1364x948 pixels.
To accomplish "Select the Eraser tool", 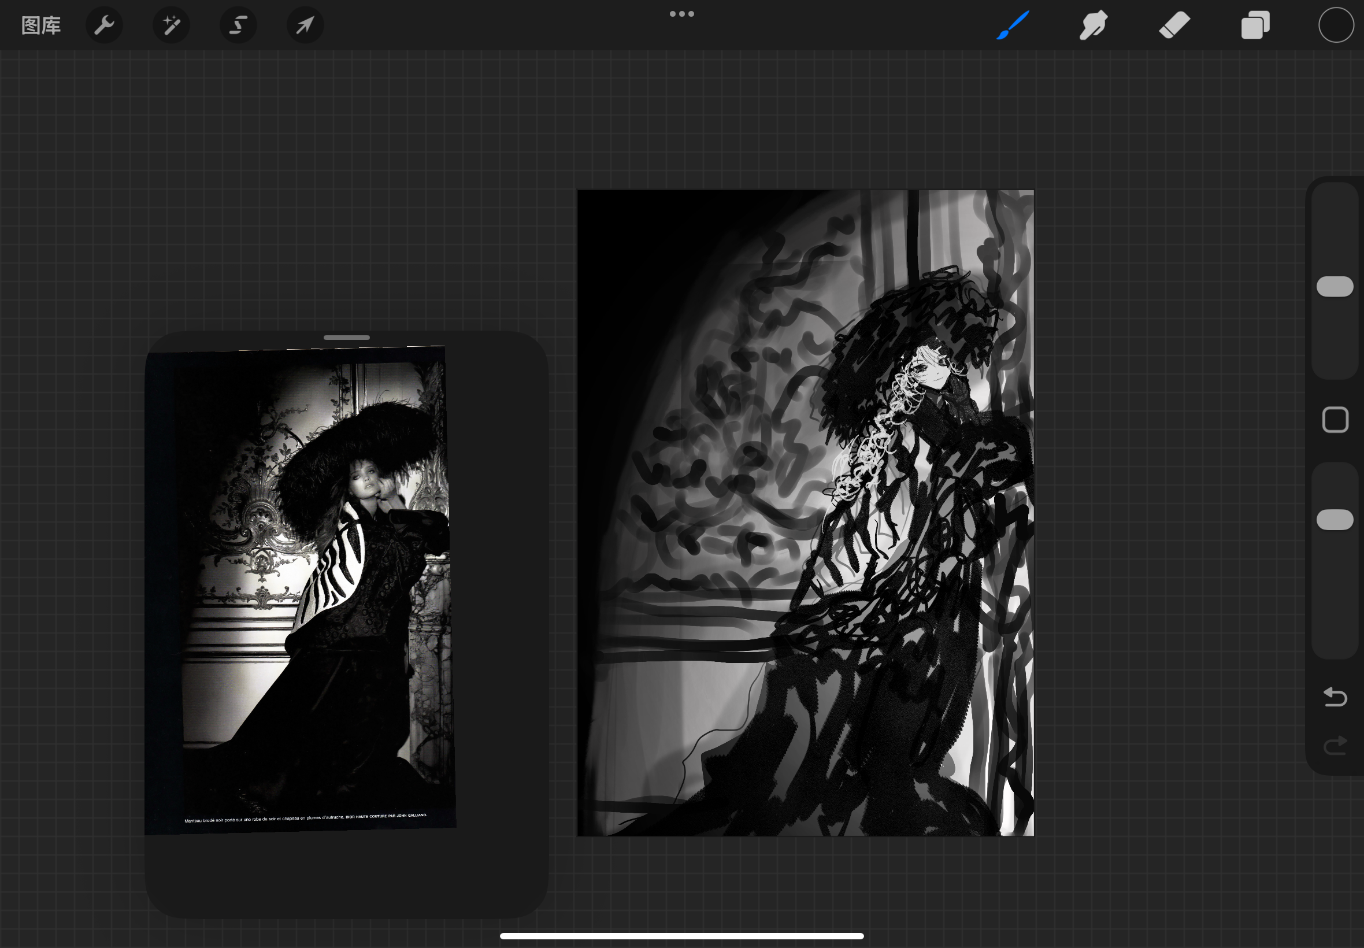I will click(1174, 25).
